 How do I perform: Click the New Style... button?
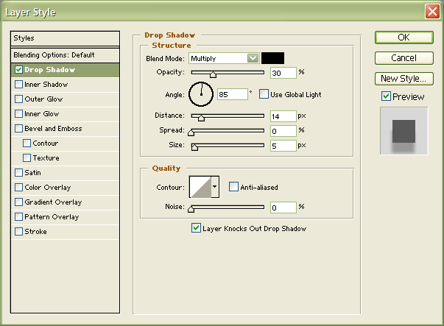click(404, 79)
